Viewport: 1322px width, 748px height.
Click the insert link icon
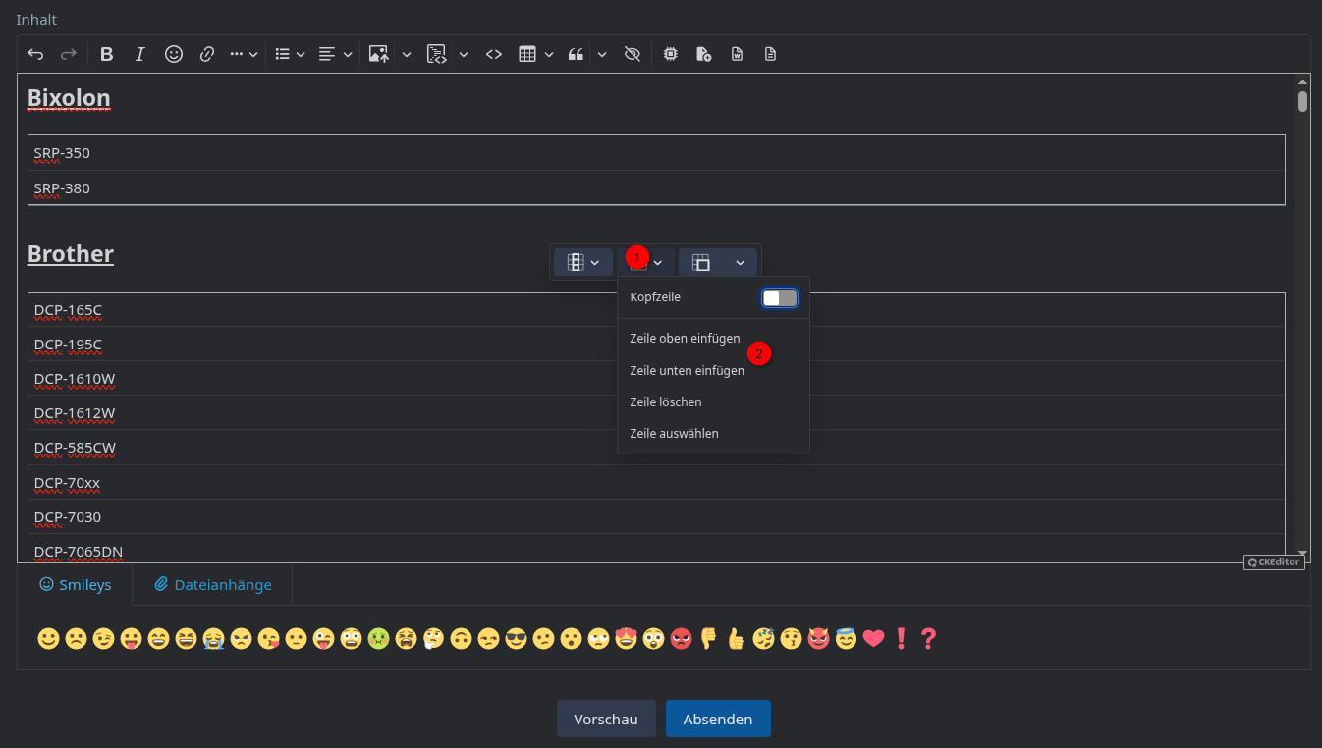[207, 55]
